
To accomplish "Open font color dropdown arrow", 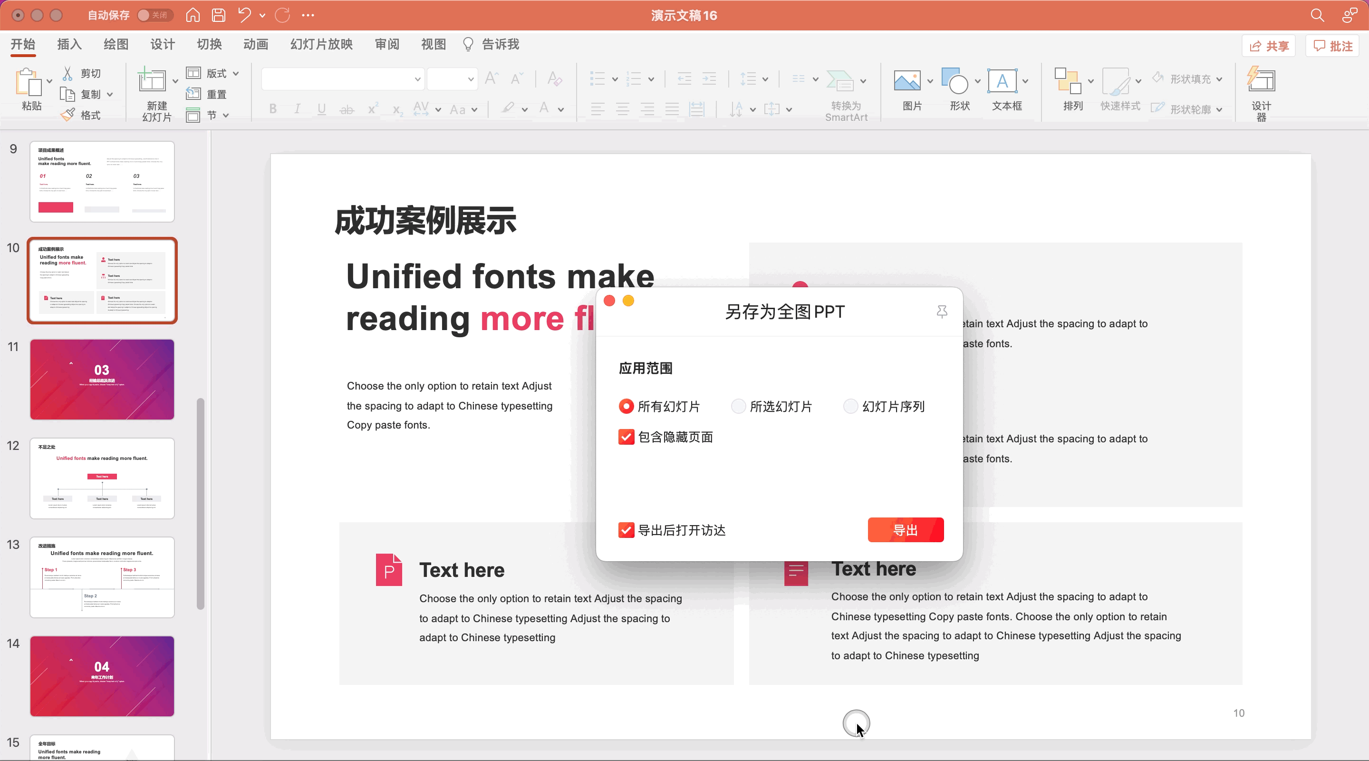I will tap(561, 109).
